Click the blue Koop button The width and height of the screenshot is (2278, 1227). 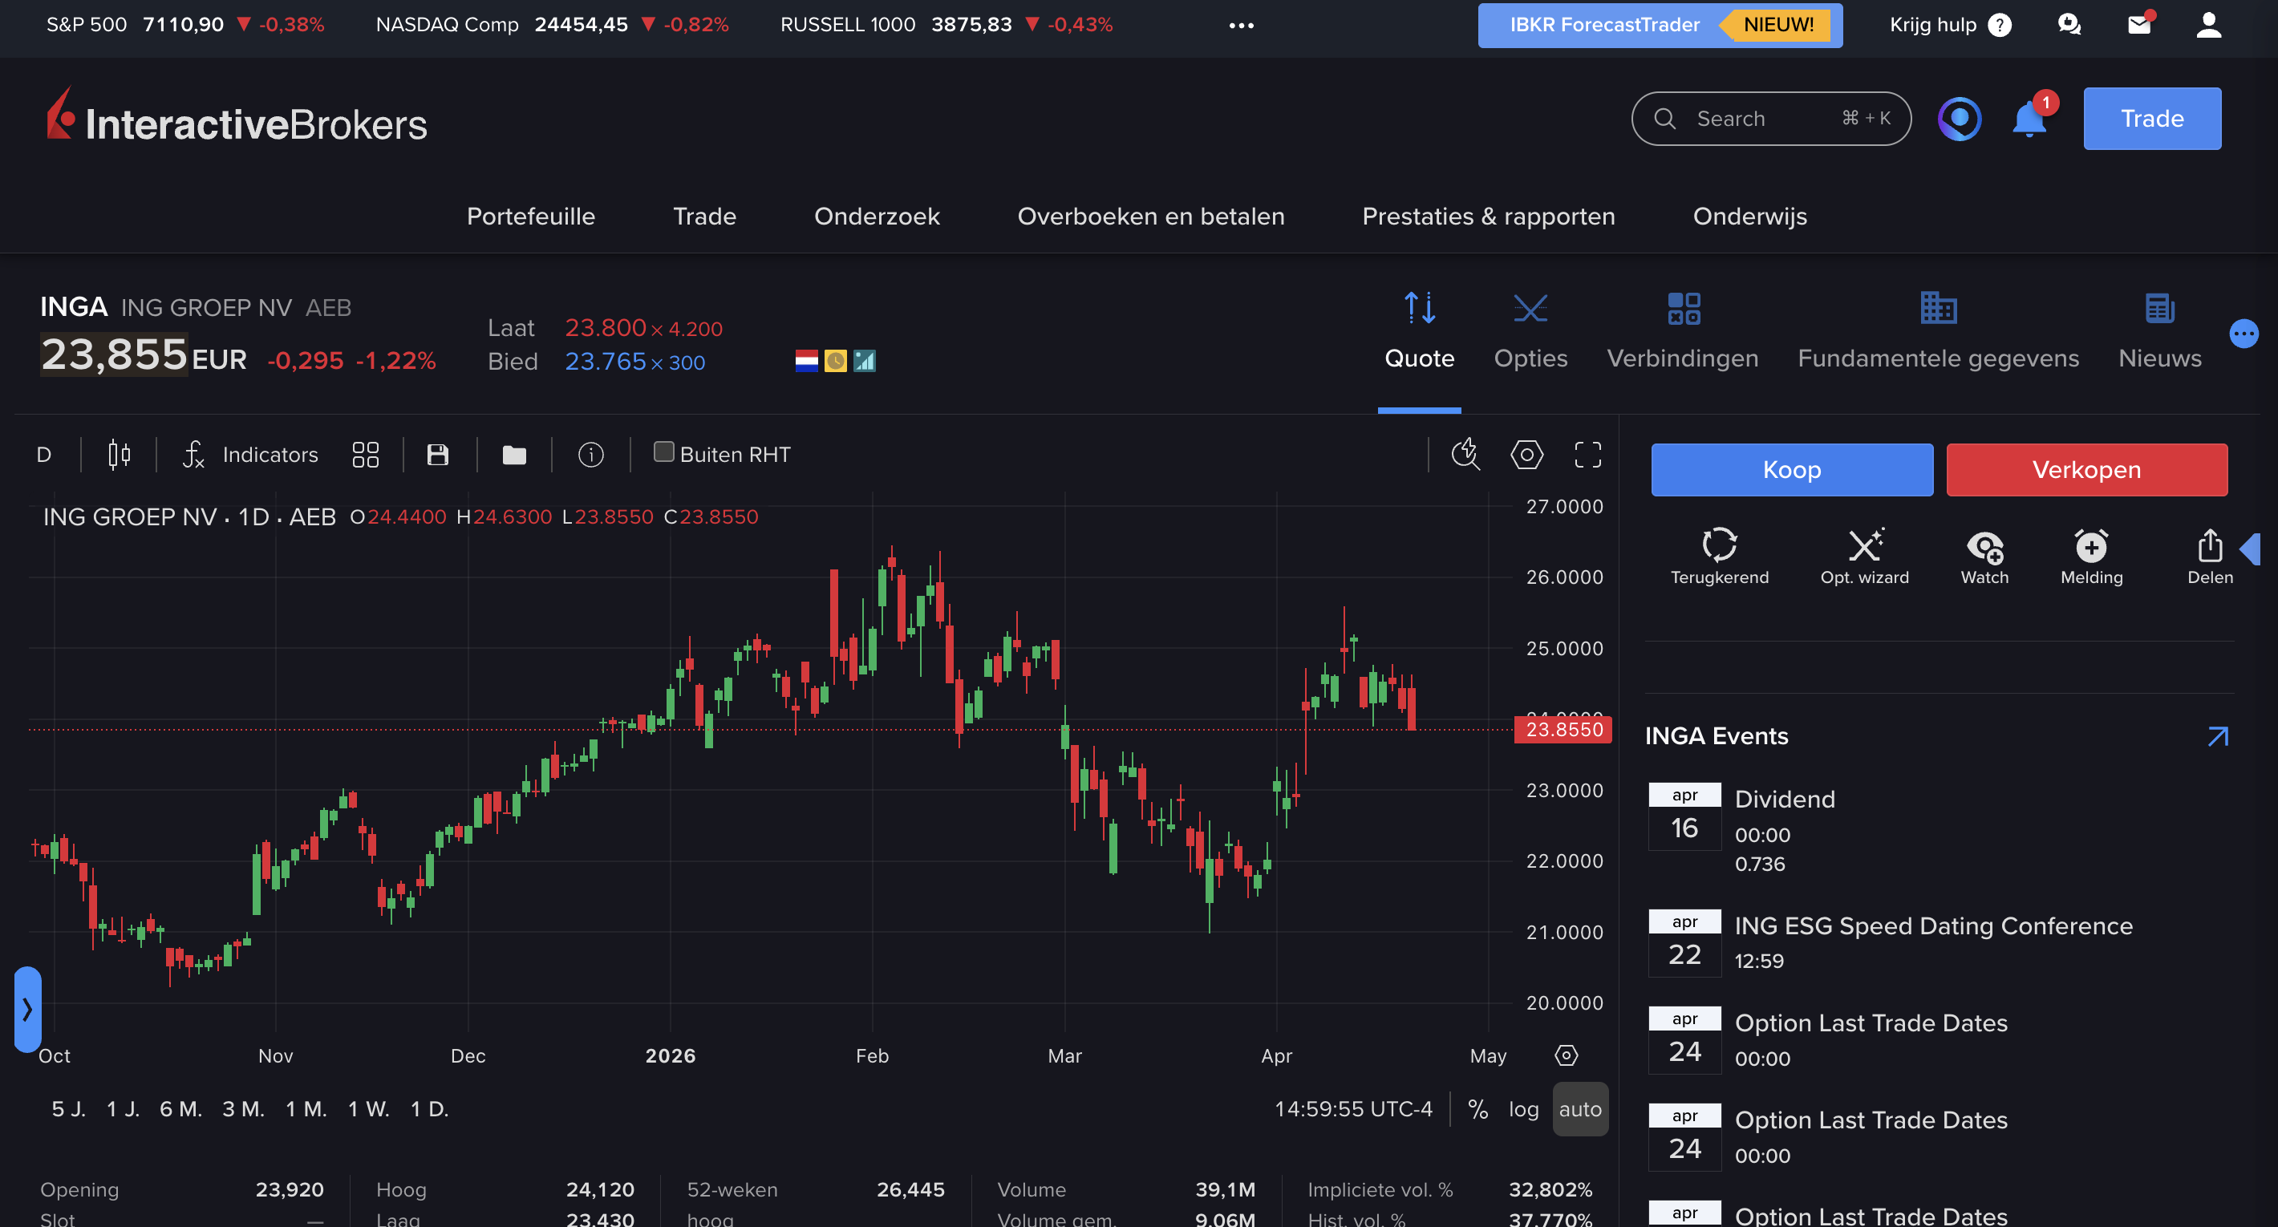tap(1792, 469)
